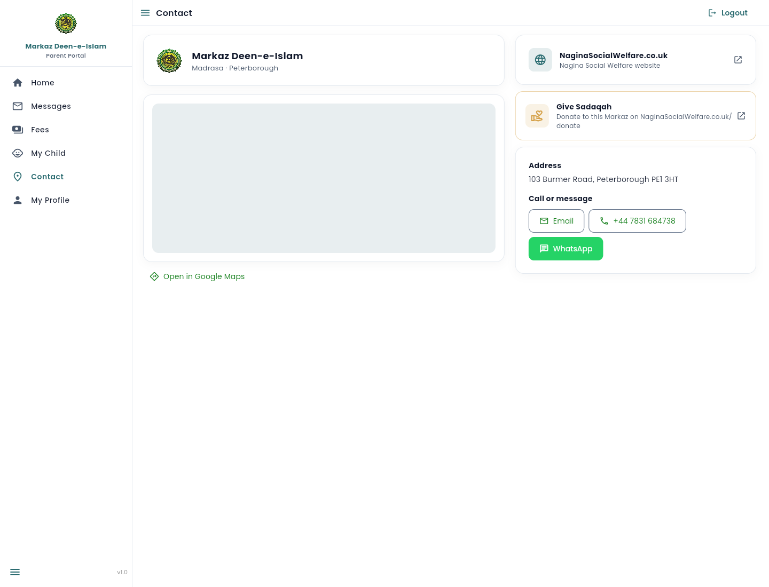Open the NaginaSocialWelfare.co.uk external link icon
Image resolution: width=769 pixels, height=587 pixels.
[x=738, y=60]
